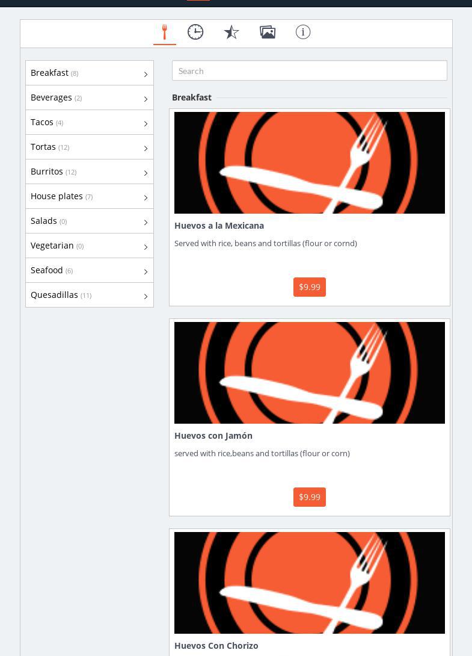Expand the Tortas category arrow
Viewport: 472px width, 656px height.
[146, 148]
